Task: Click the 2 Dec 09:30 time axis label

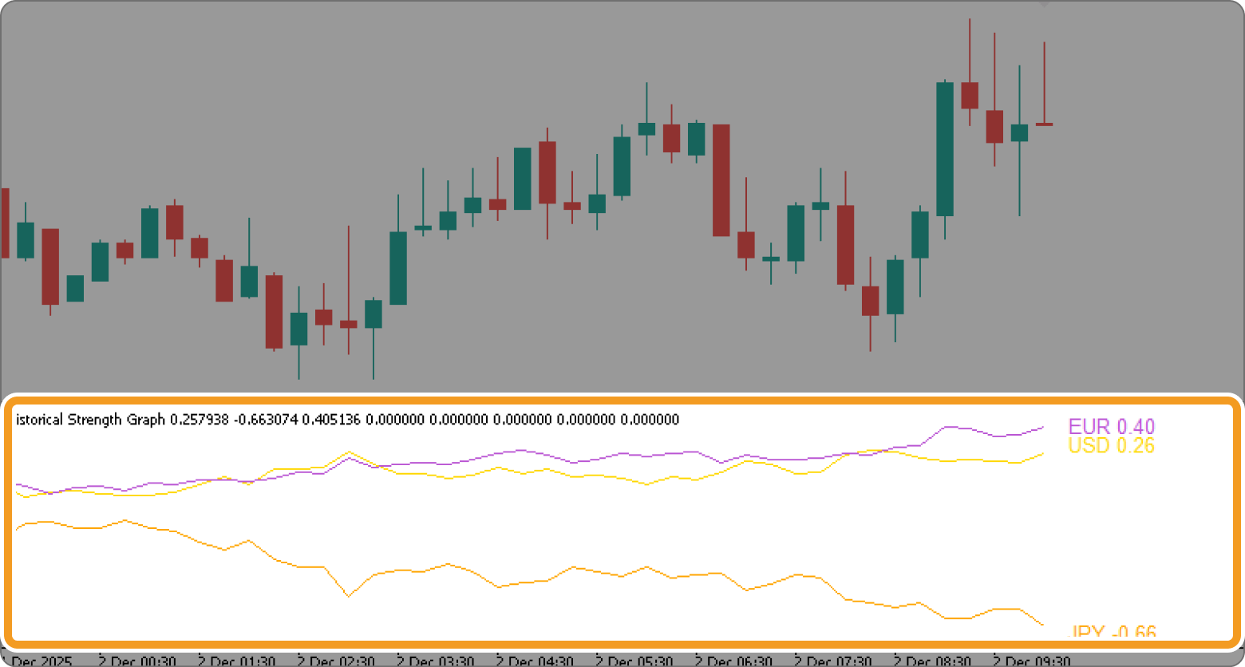Action: coord(1033,661)
